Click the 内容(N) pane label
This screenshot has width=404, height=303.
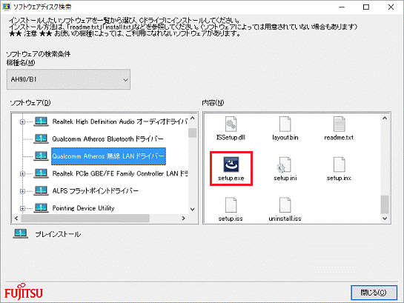[213, 103]
